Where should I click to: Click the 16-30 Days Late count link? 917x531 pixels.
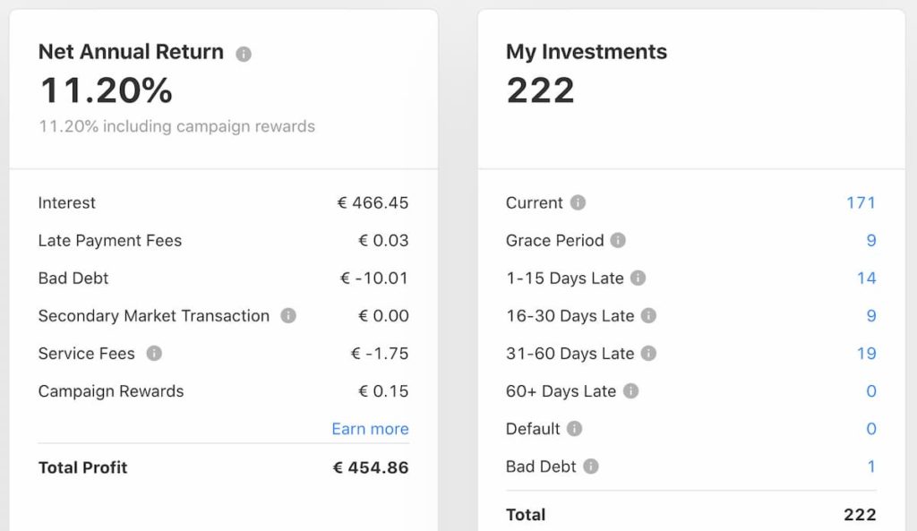point(871,316)
